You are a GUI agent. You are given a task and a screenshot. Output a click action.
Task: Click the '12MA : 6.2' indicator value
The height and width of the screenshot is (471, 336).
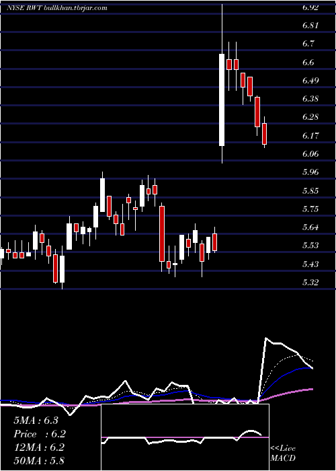[x=39, y=447]
